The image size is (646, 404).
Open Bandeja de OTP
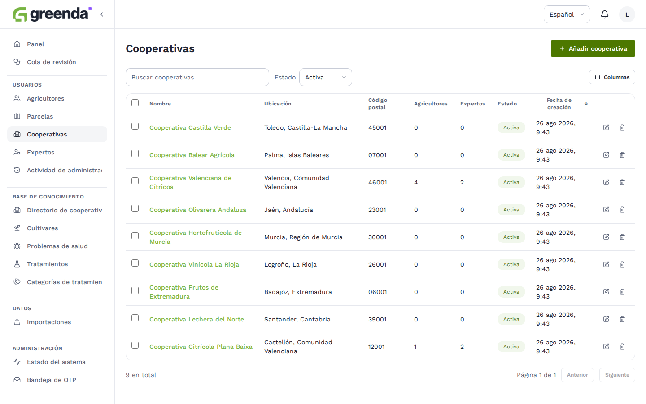(57, 380)
